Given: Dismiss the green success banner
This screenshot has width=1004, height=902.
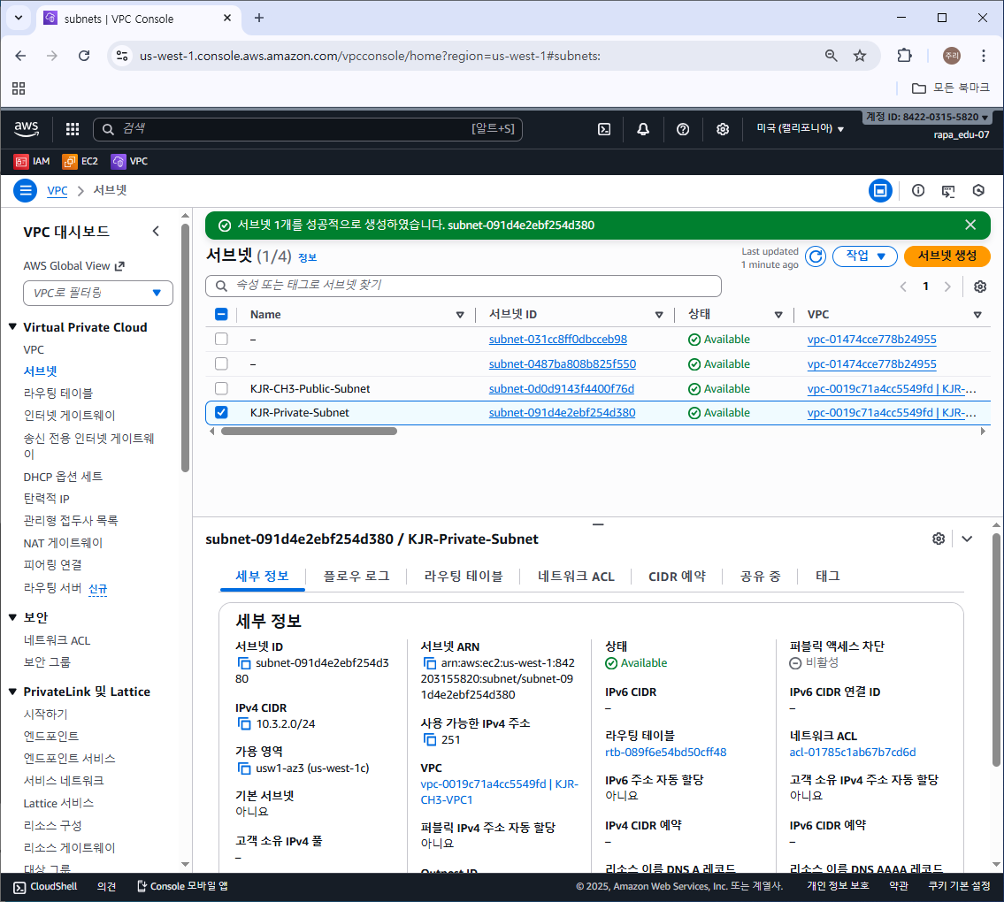Looking at the screenshot, I should click(x=970, y=225).
